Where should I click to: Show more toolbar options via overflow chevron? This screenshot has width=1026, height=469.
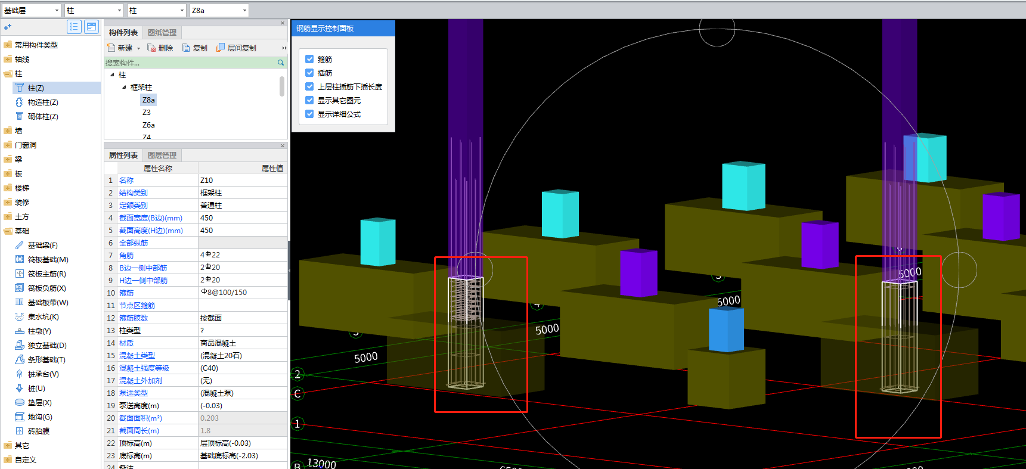coord(284,48)
